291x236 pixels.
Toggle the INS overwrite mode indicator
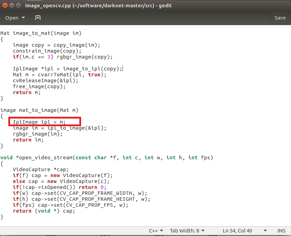tap(281, 230)
